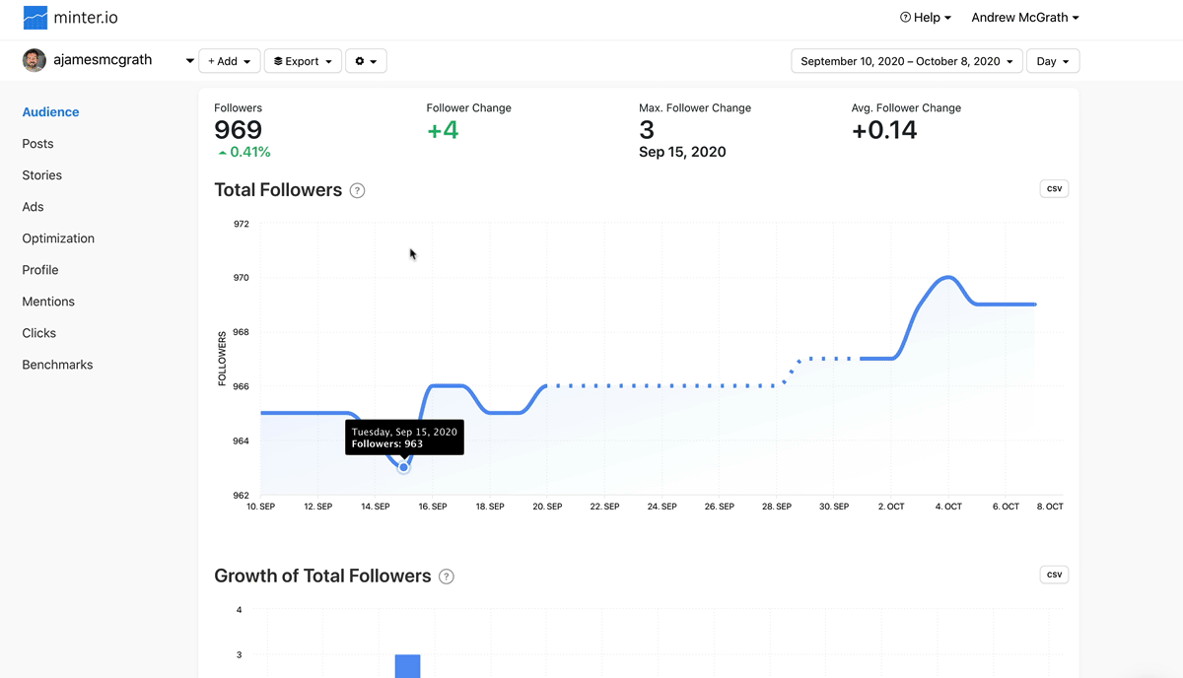Open help info for Growth of Total Followers

(x=447, y=577)
